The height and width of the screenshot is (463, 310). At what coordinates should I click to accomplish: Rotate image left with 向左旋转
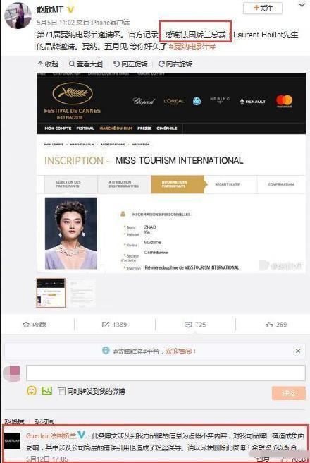click(130, 64)
